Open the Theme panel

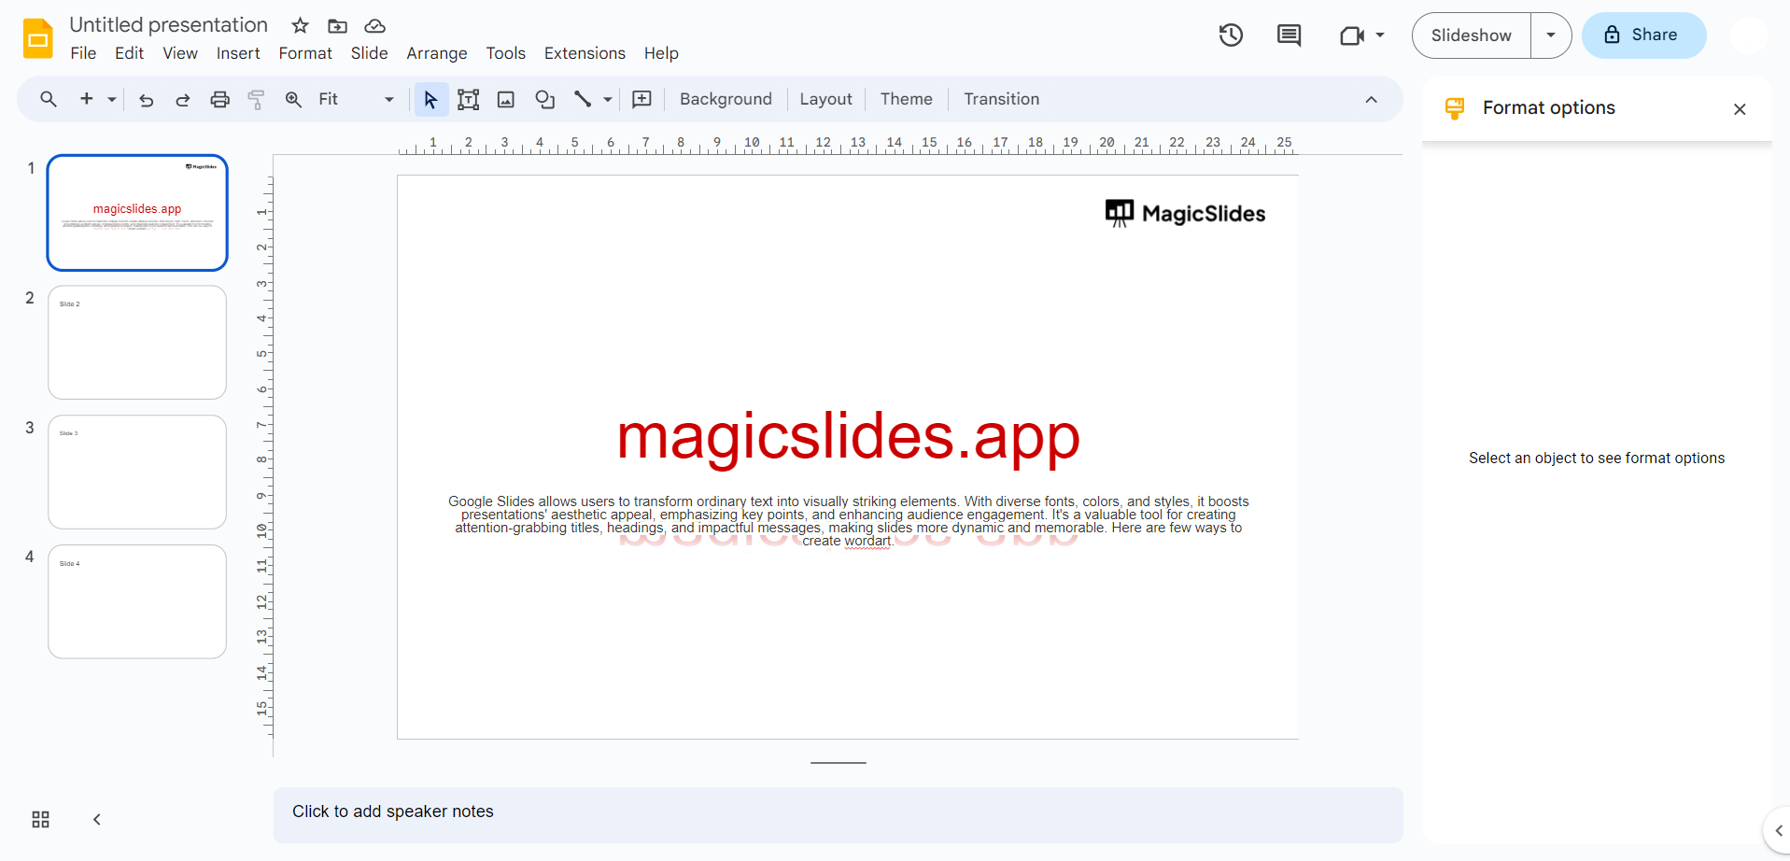click(x=906, y=99)
